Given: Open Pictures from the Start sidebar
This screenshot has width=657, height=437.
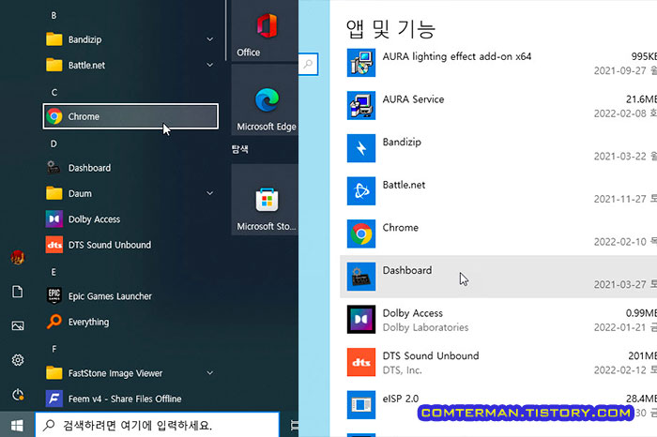Looking at the screenshot, I should tap(18, 325).
